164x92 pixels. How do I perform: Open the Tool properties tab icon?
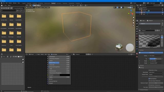point(137,24)
